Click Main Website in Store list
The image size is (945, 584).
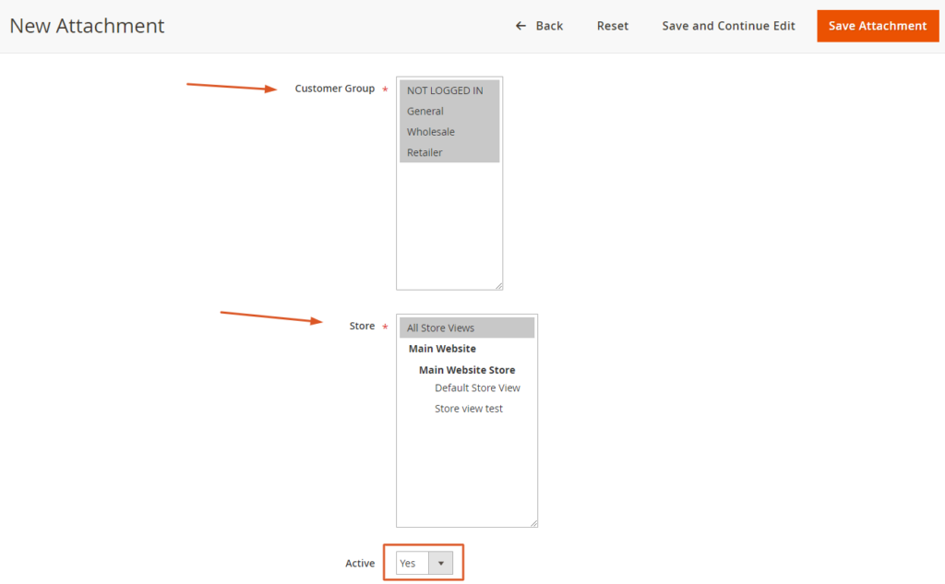pyautogui.click(x=443, y=349)
